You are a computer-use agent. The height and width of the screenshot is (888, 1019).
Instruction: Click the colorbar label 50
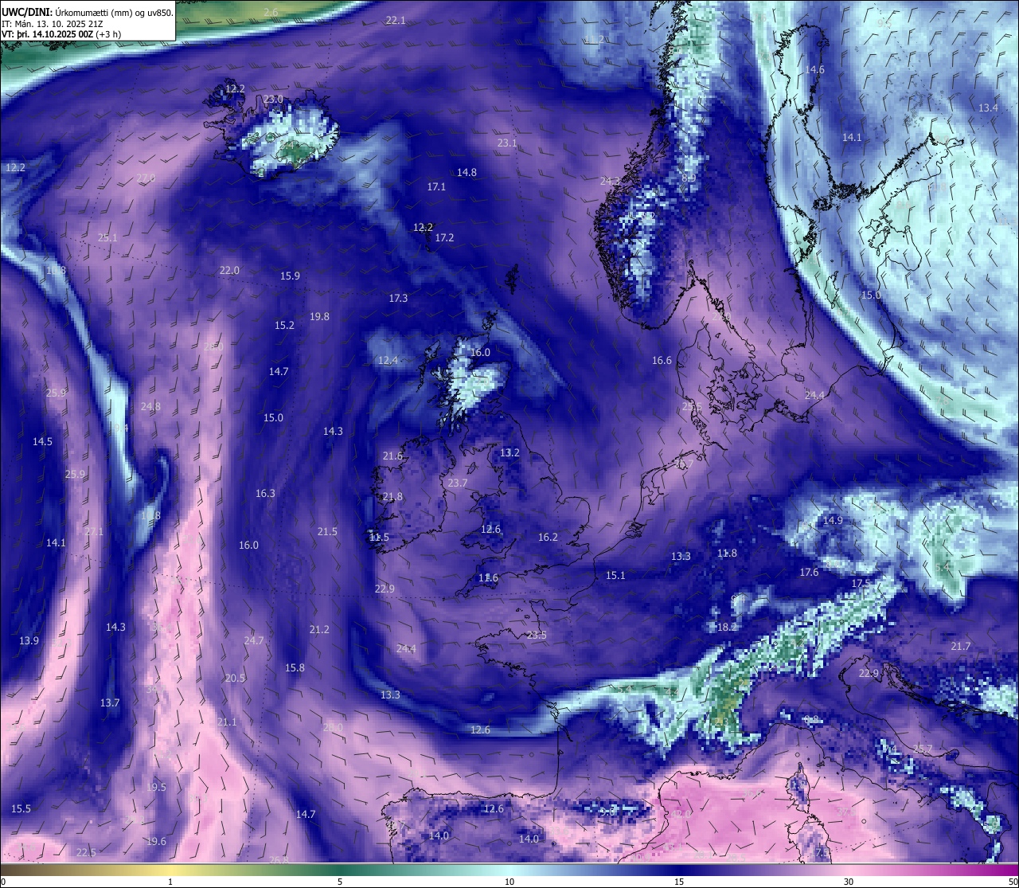(x=1012, y=882)
